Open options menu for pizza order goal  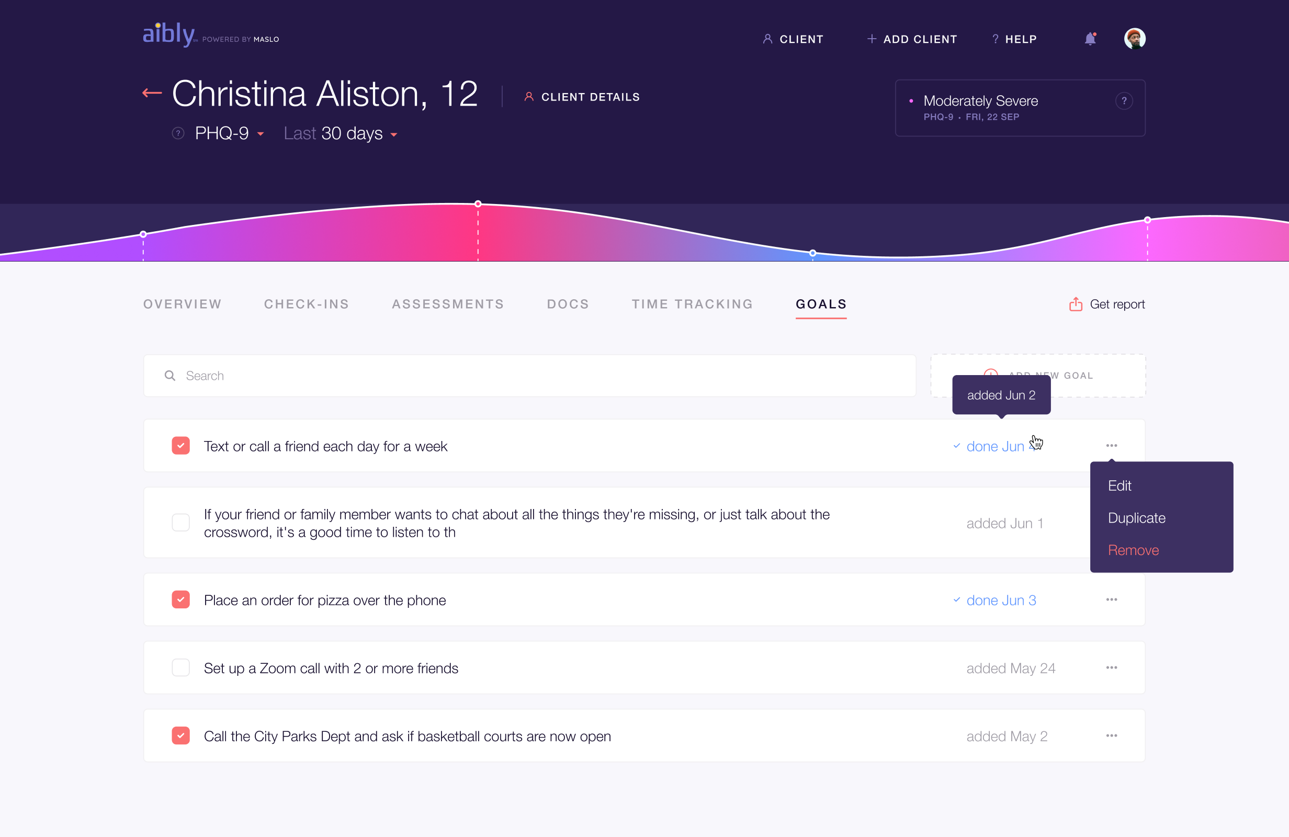pos(1111,600)
